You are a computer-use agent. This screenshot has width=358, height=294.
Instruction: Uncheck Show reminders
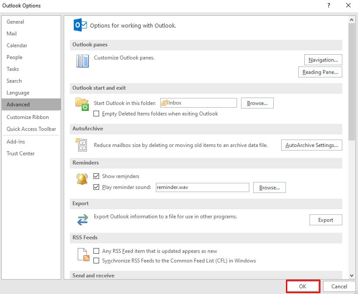coord(96,176)
